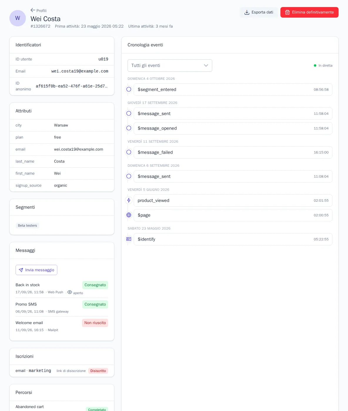Click the globe icon beside $page

click(129, 215)
